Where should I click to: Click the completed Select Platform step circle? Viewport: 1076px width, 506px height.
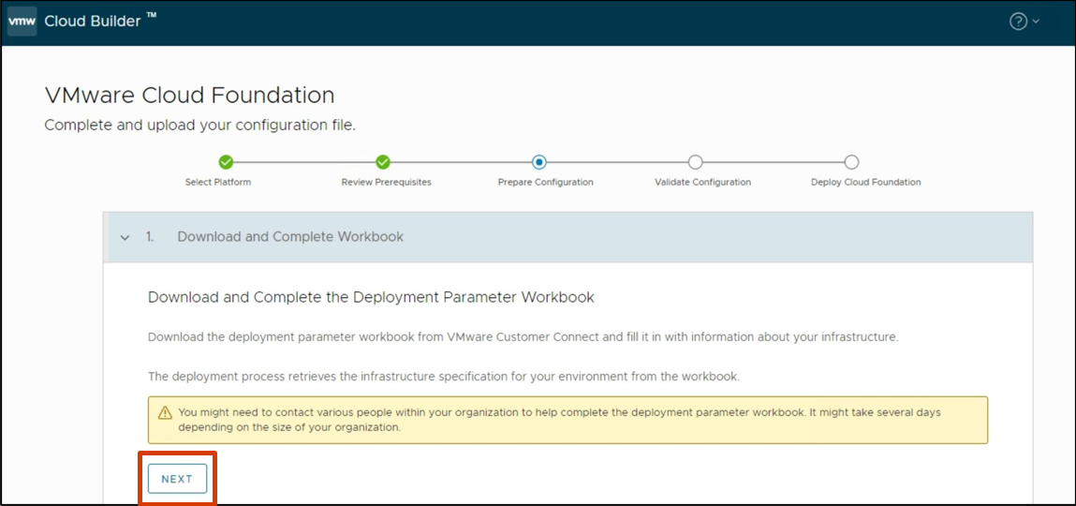[226, 162]
